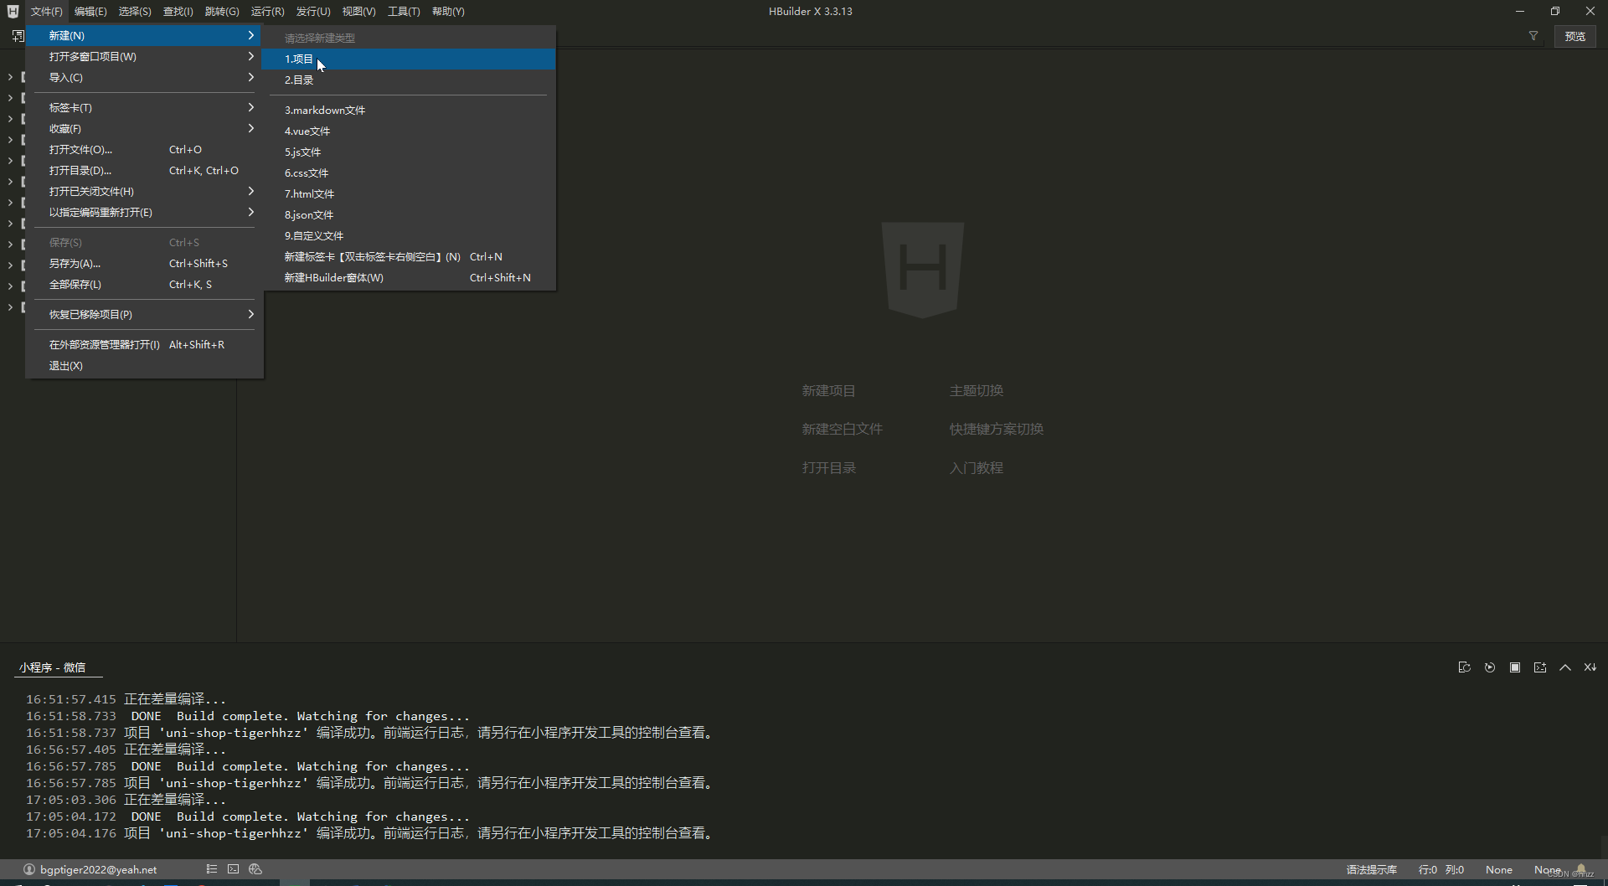Create an 8.json文件
Screen dimensions: 1608x886
(x=409, y=214)
